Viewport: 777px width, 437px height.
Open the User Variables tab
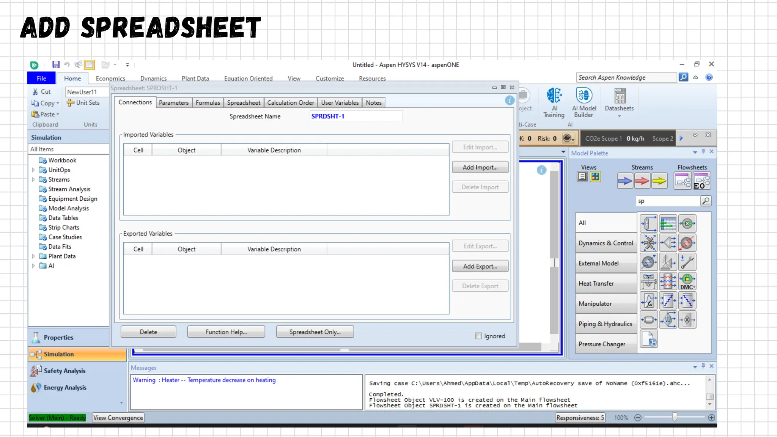(x=340, y=103)
